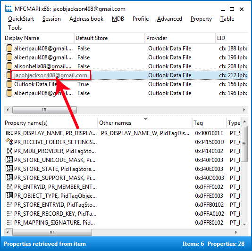Sort by Other names column header
This screenshot has width=252, height=251.
(x=145, y=123)
